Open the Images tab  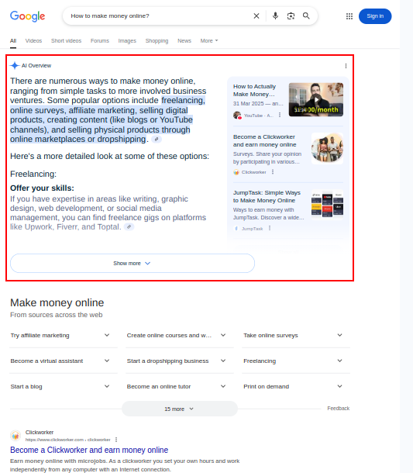127,41
